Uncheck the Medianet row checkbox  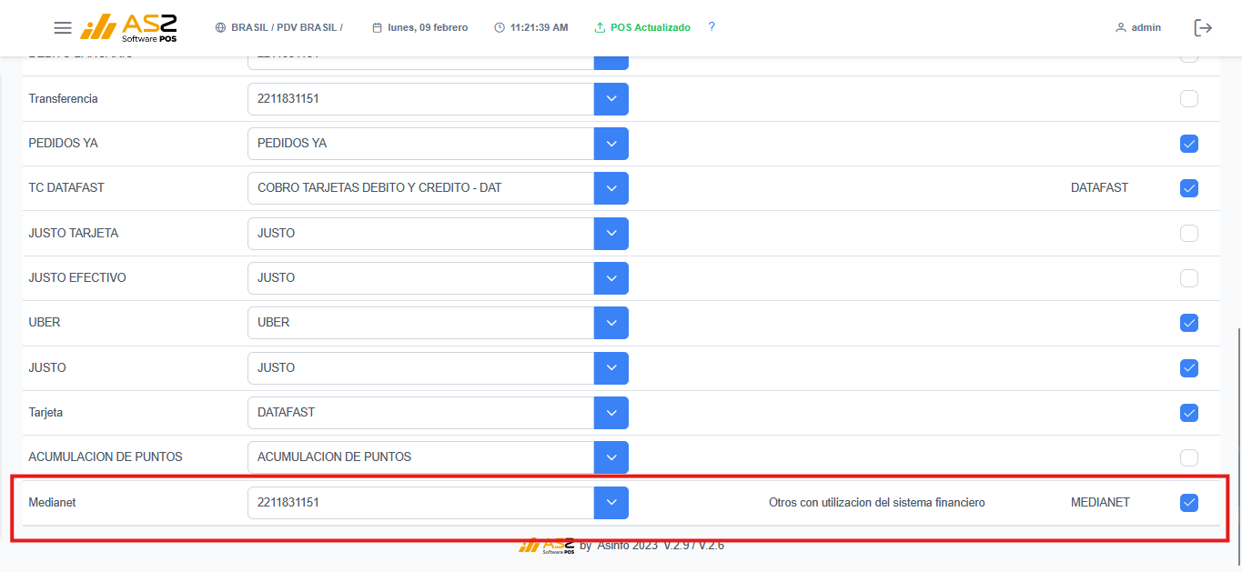tap(1189, 502)
